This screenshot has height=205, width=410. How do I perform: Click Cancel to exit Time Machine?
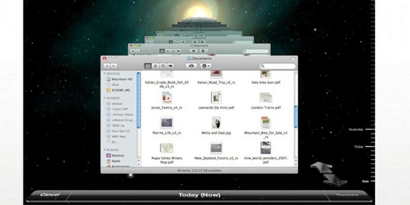[x=50, y=195]
